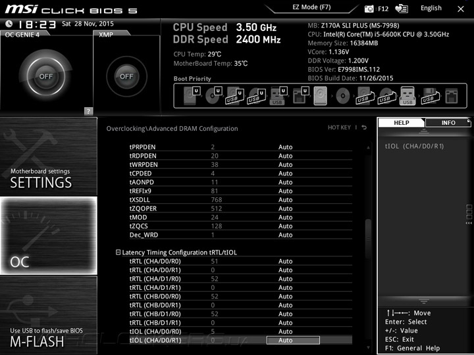Screen dimensions: 474x355
Task: Open the Auto setting for tWRPDEN
Action: (x=285, y=164)
